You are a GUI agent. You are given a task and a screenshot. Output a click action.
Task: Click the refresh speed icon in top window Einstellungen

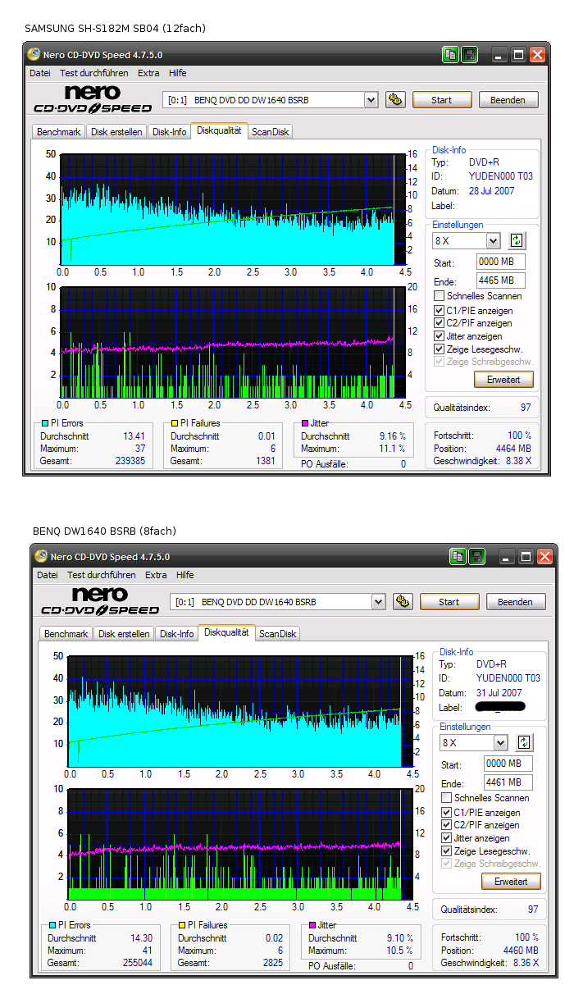[517, 241]
